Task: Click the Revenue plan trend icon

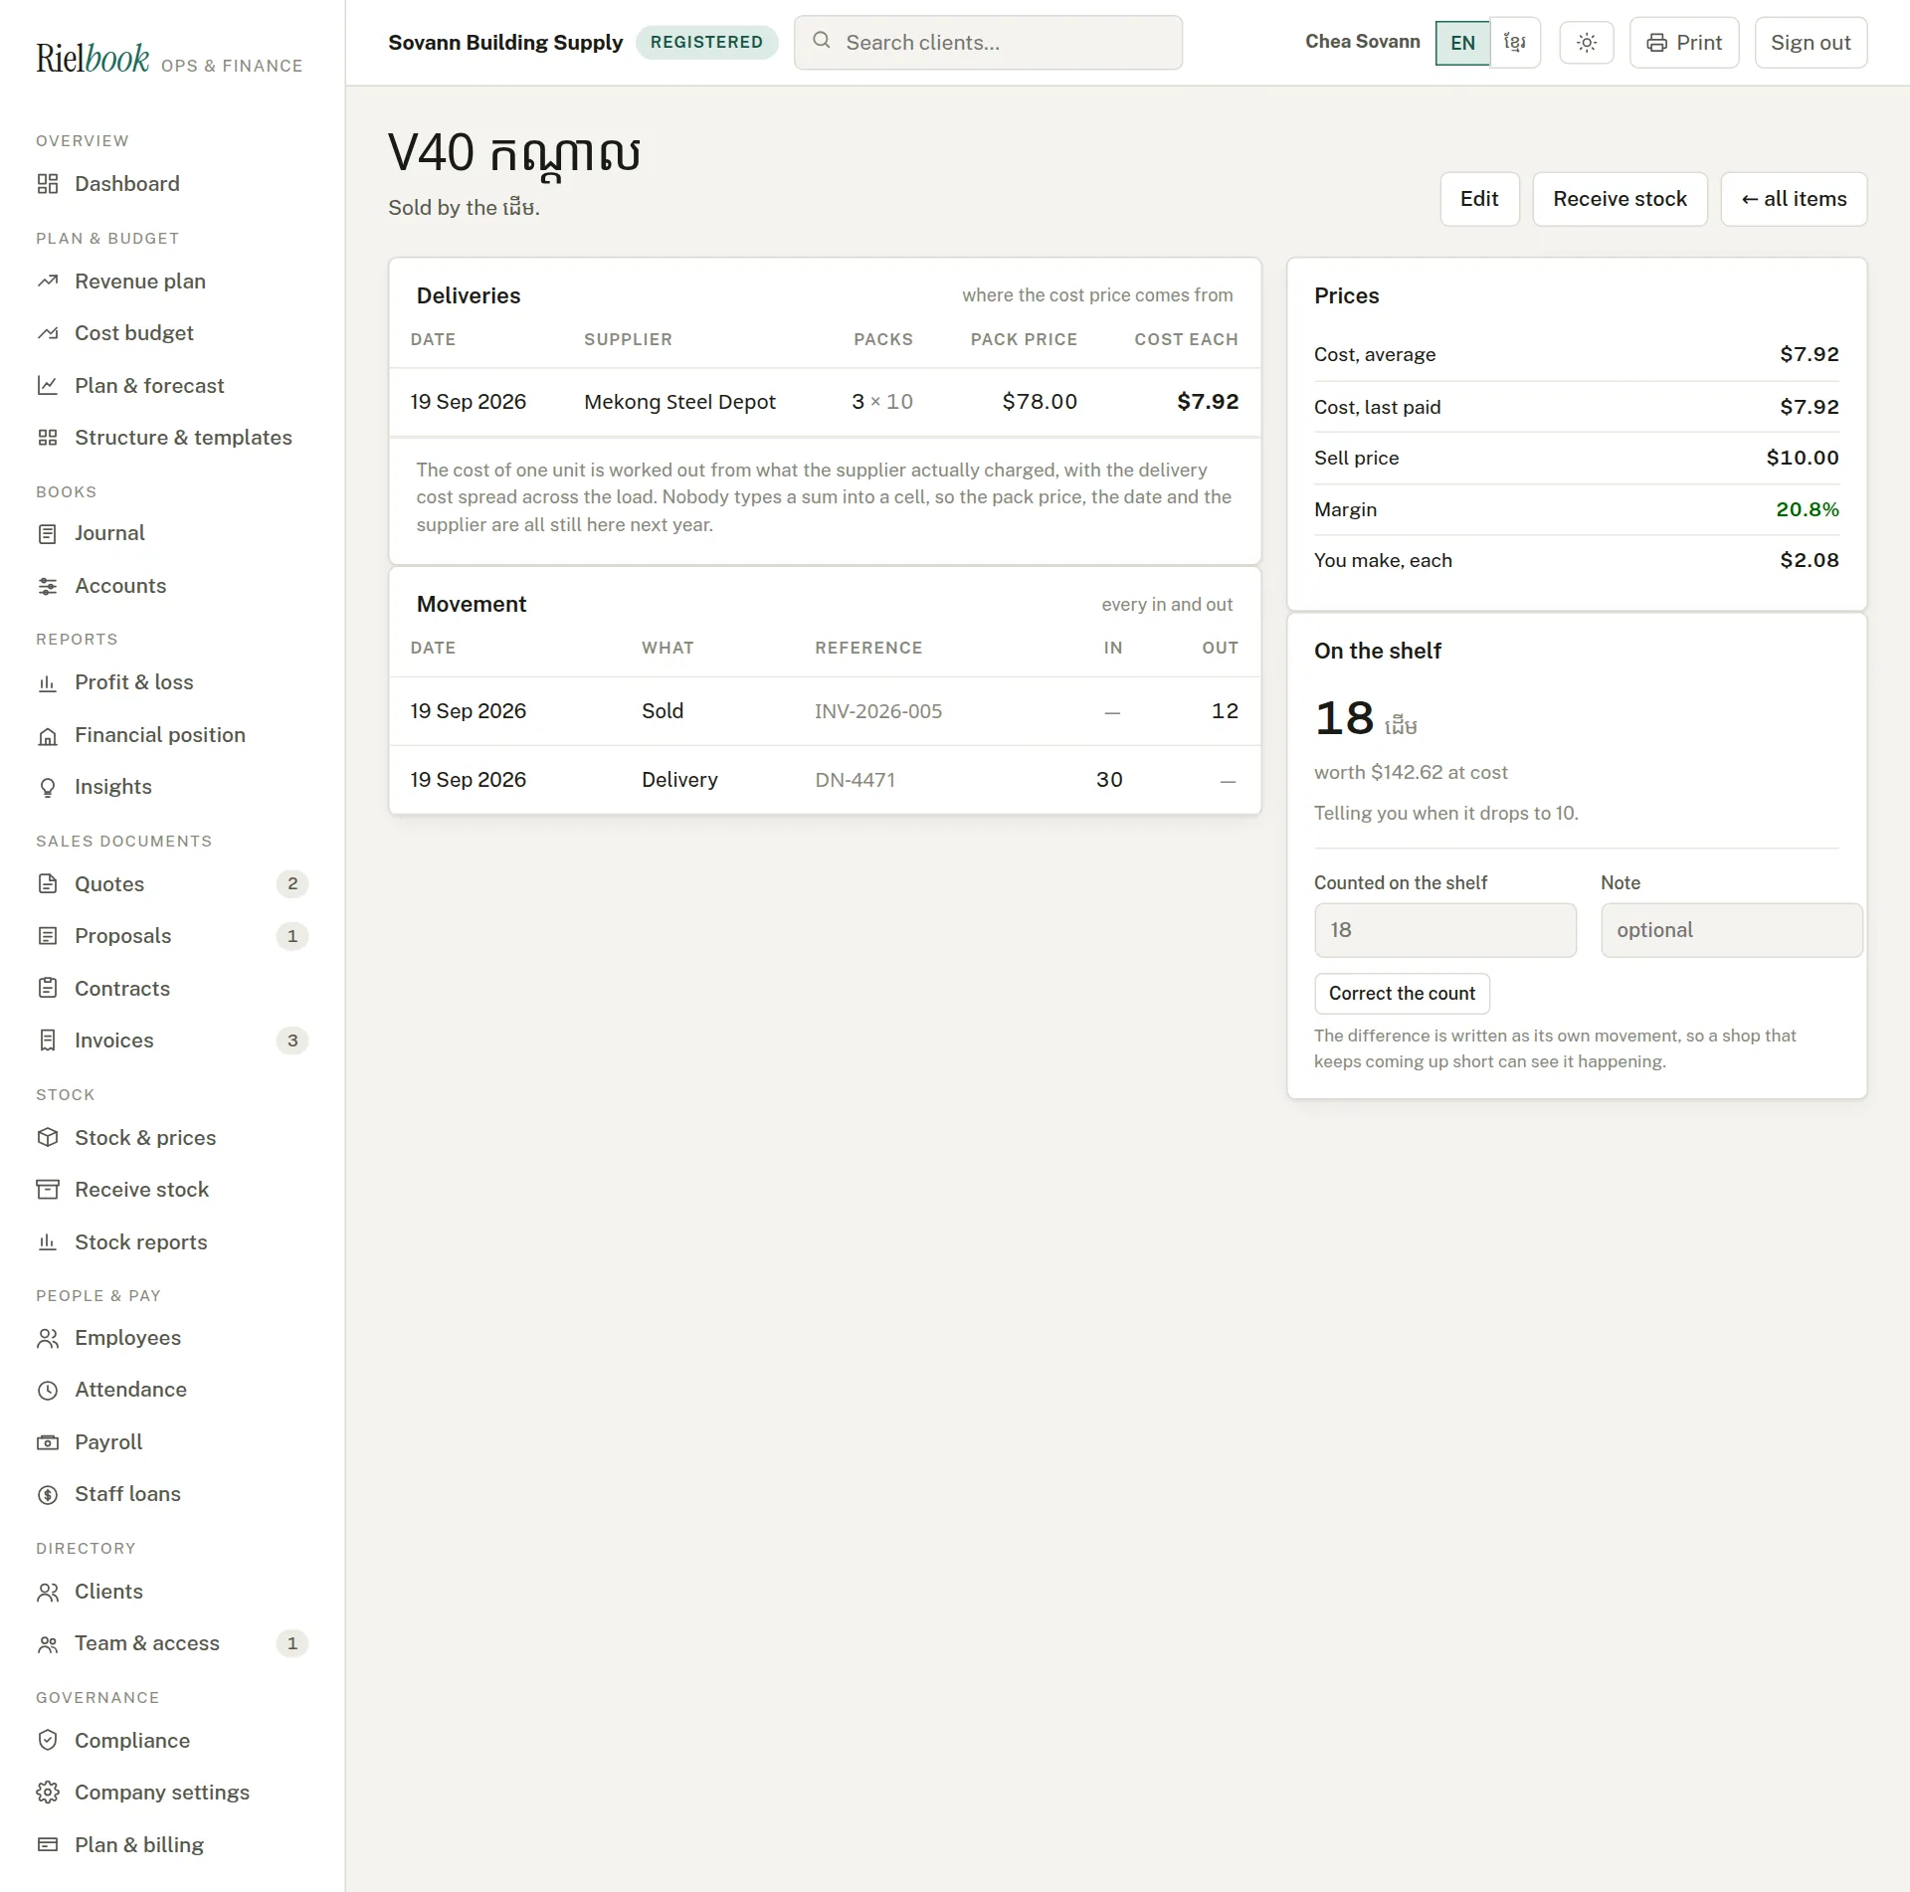Action: (47, 282)
